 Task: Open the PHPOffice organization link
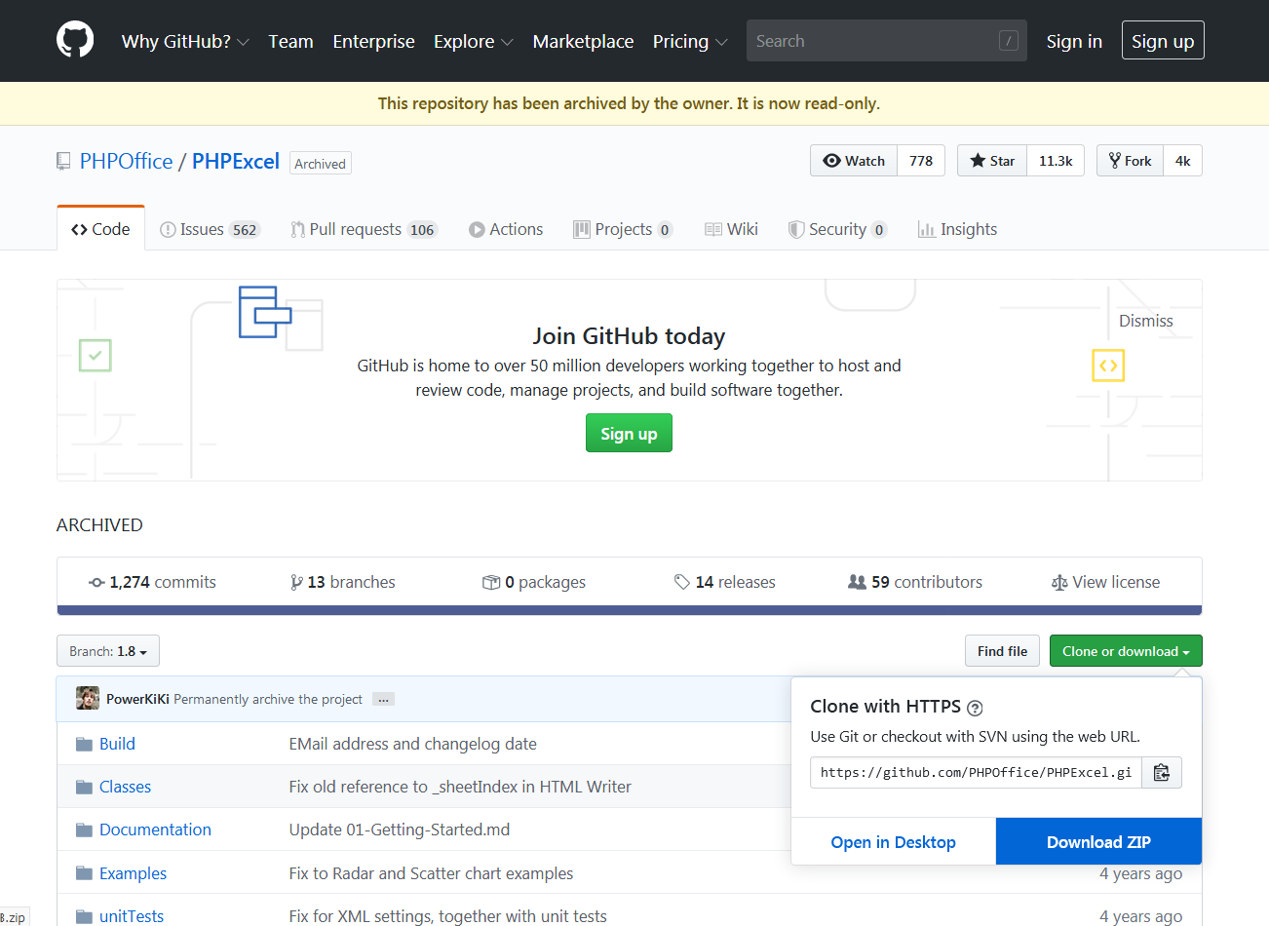[127, 161]
